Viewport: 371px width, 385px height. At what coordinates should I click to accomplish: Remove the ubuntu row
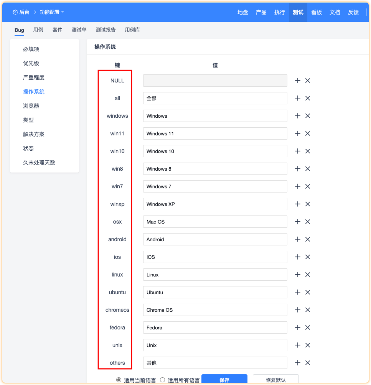(308, 293)
